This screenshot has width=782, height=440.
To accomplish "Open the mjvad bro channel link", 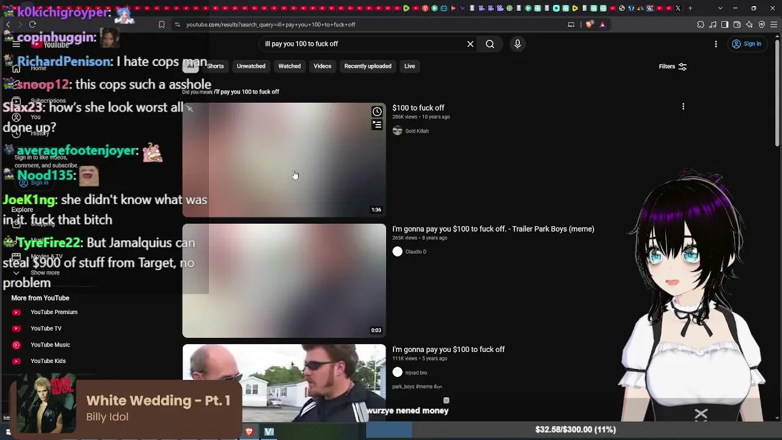I will [x=416, y=373].
